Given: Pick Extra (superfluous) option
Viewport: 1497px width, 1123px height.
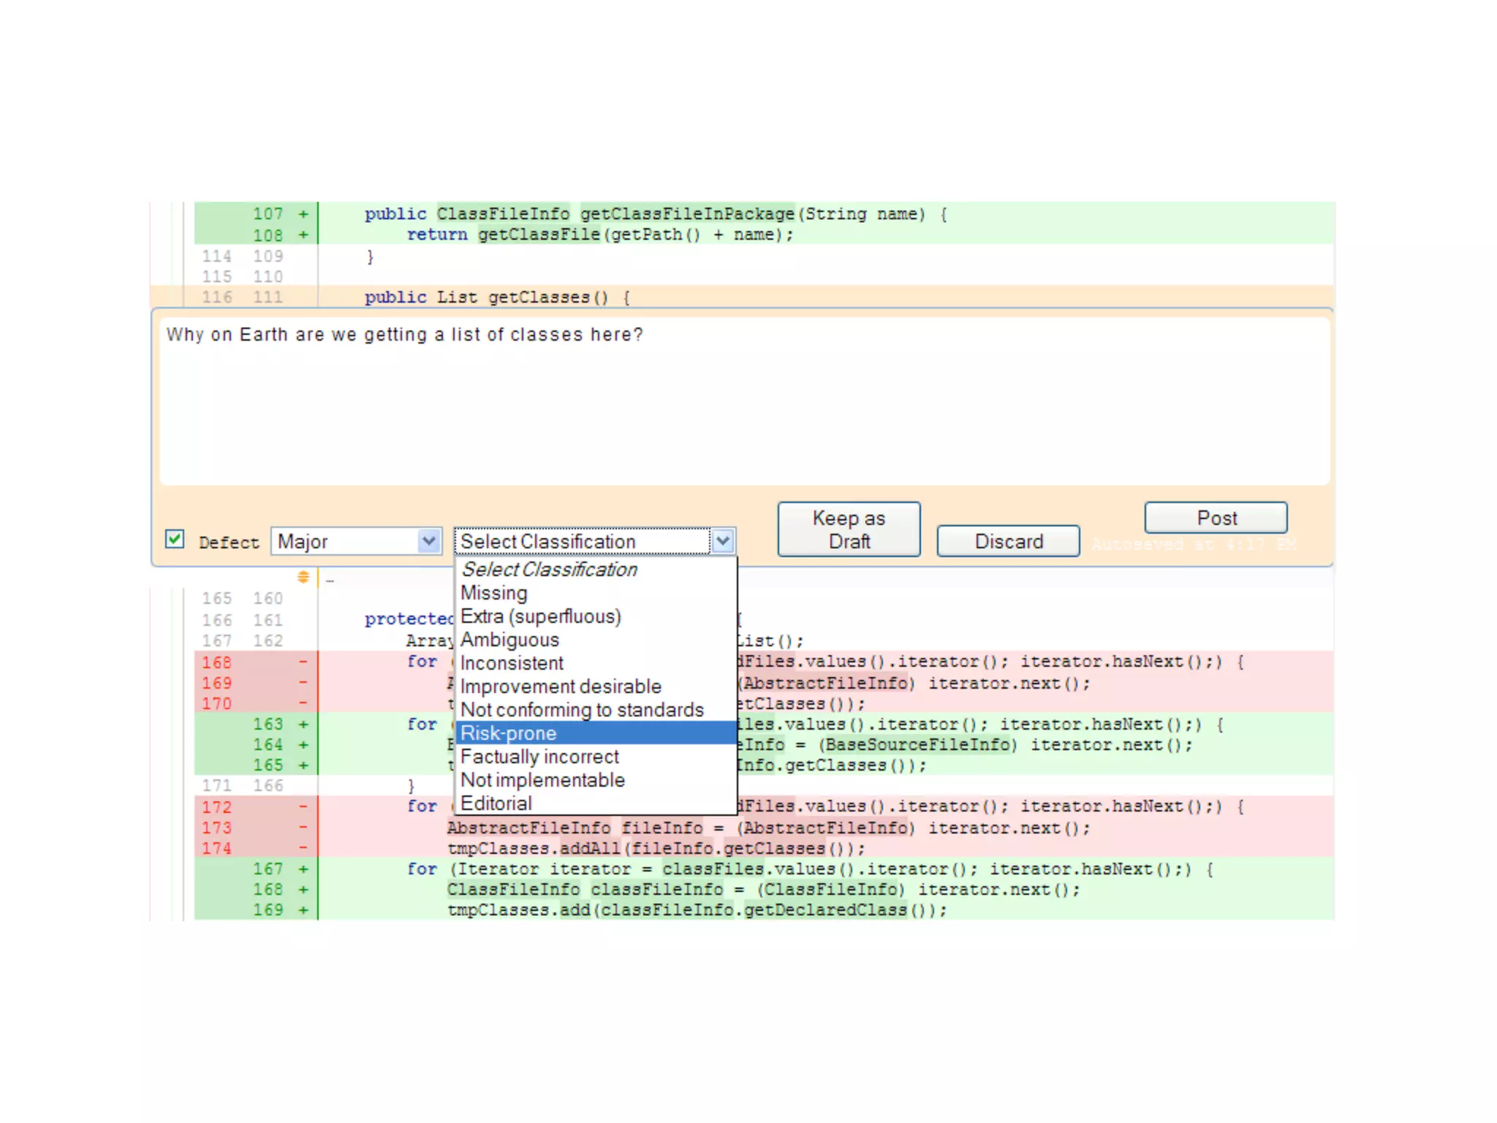Looking at the screenshot, I should click(x=541, y=616).
